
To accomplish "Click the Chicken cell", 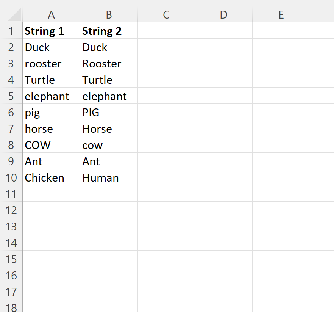I will (51, 177).
